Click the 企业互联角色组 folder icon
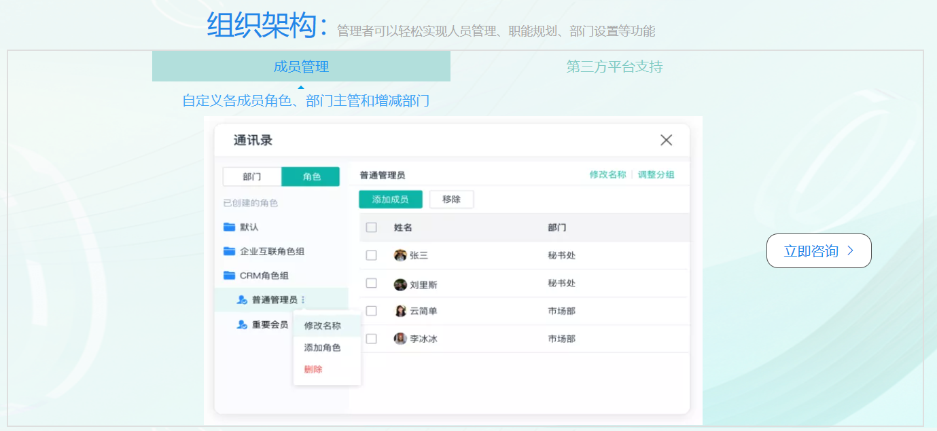The width and height of the screenshot is (937, 431). click(229, 251)
